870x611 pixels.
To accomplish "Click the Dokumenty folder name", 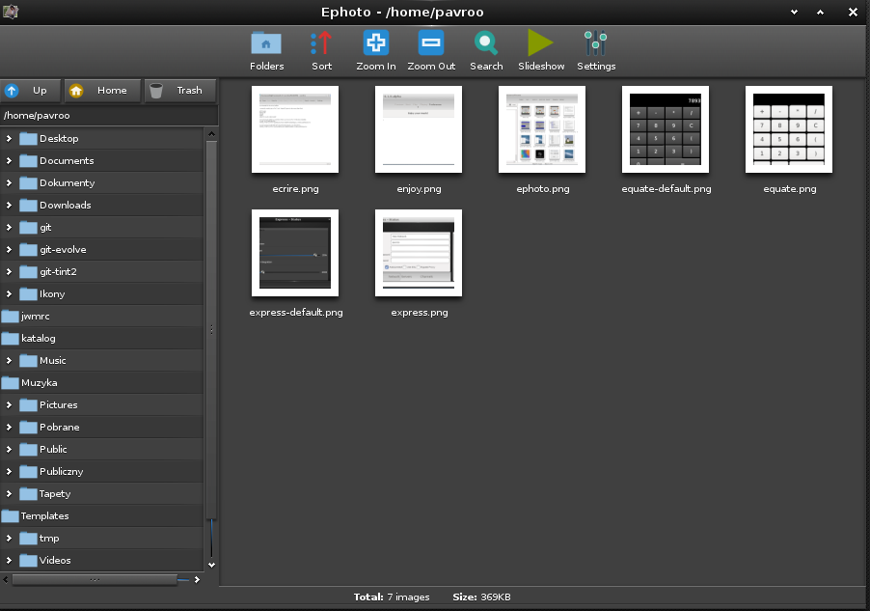I will coord(68,182).
